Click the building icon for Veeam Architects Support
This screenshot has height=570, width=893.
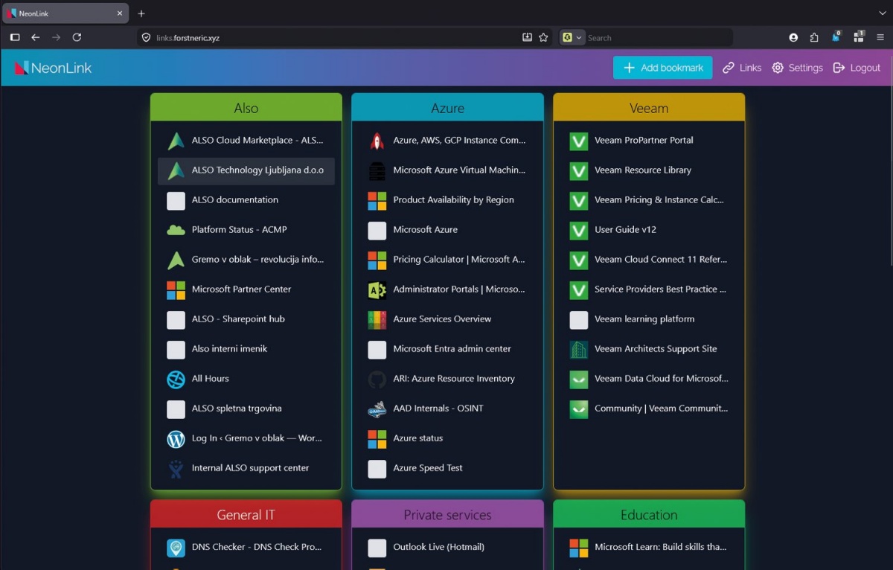point(578,349)
